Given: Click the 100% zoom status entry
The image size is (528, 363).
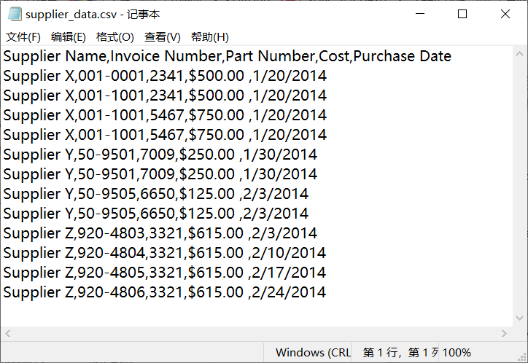Looking at the screenshot, I should pos(457,353).
